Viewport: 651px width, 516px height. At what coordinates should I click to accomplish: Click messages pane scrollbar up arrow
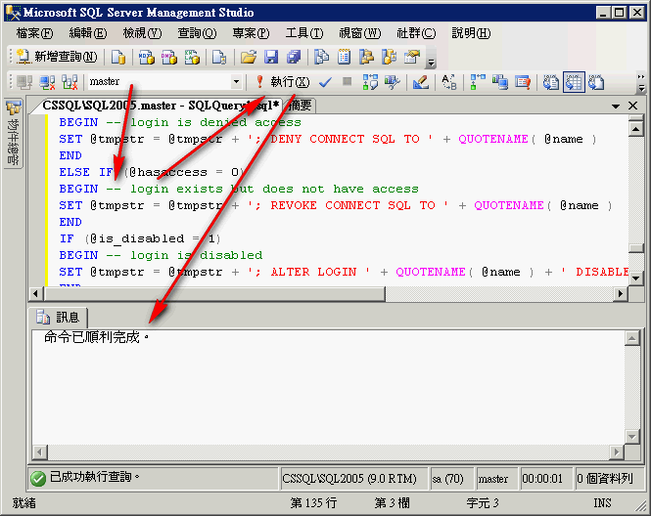click(x=631, y=338)
